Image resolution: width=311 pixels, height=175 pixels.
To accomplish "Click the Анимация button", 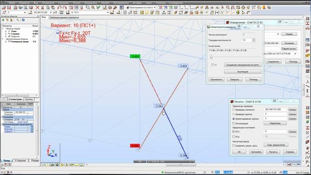I will pyautogui.click(x=242, y=71).
